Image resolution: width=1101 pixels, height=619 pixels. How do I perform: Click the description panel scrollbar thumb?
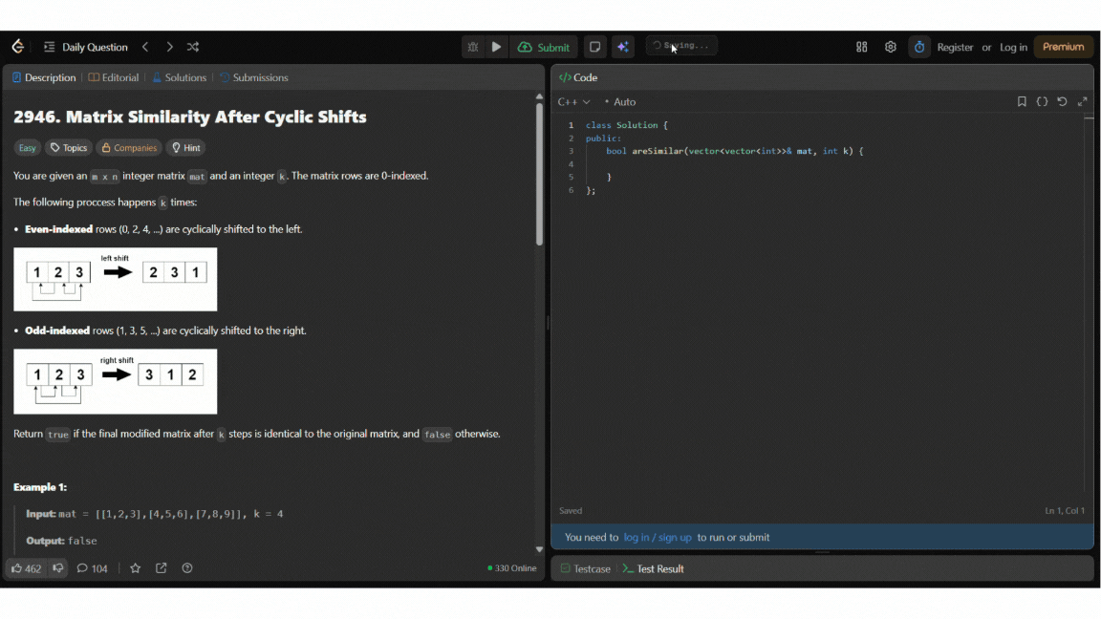click(x=539, y=174)
